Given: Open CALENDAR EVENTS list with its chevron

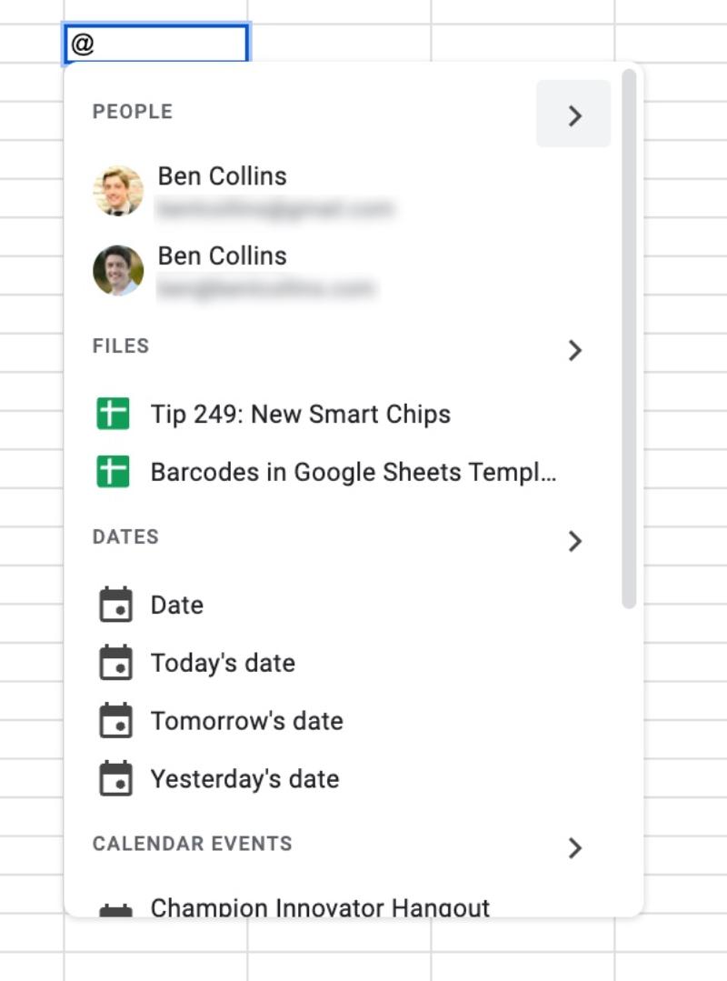Looking at the screenshot, I should pos(575,848).
